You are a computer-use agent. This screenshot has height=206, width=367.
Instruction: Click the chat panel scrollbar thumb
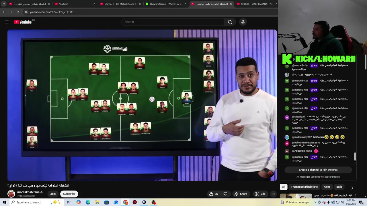point(355,156)
